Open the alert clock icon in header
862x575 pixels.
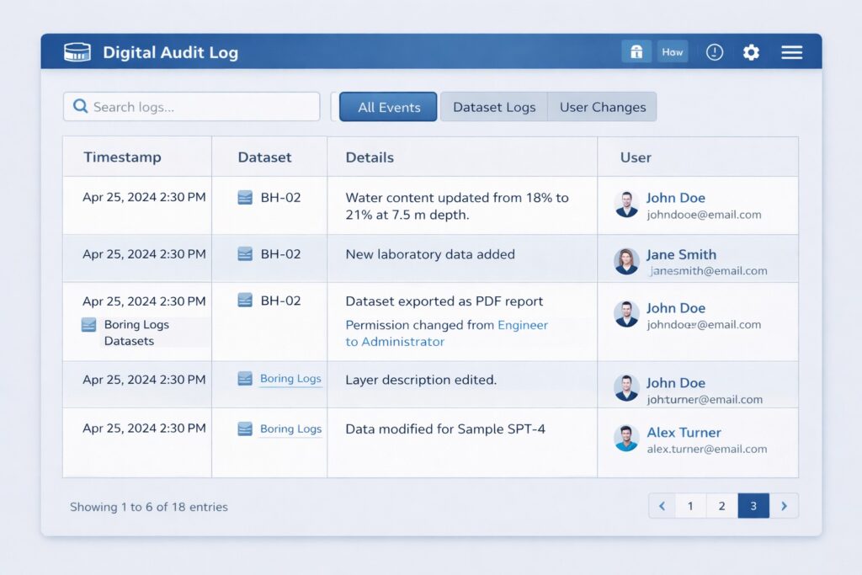coord(714,52)
